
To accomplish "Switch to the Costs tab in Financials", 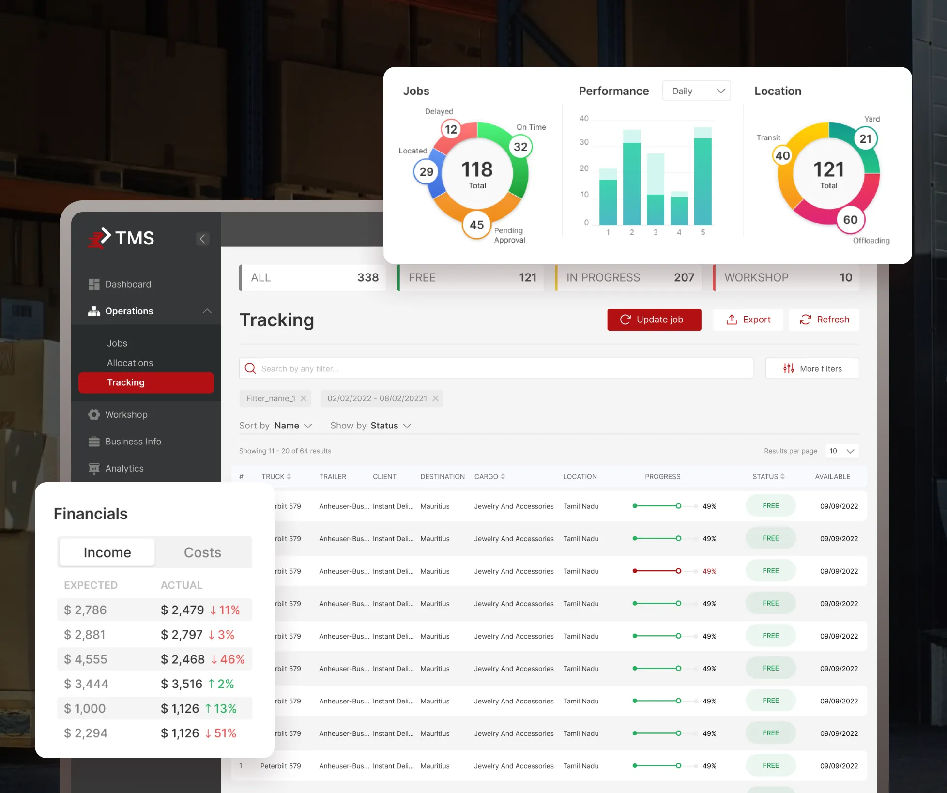I will coord(202,552).
